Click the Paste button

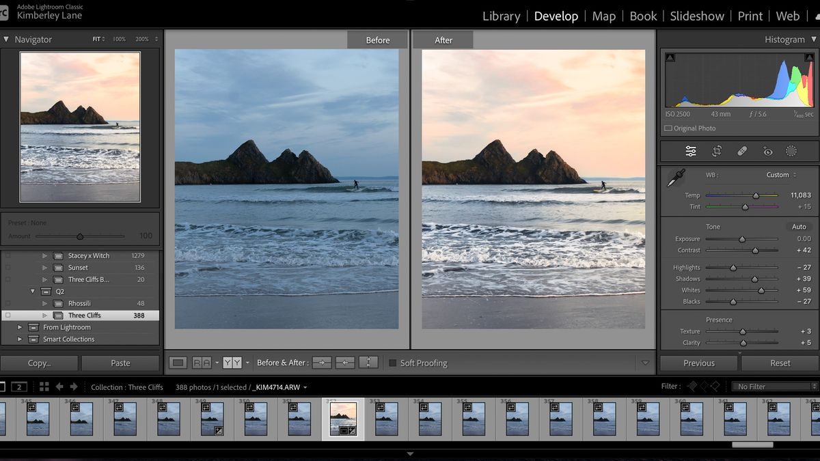(x=120, y=363)
